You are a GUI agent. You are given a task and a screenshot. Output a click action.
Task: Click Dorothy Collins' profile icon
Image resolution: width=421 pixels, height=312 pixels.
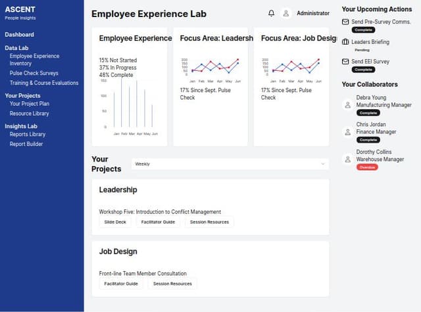tap(348, 159)
